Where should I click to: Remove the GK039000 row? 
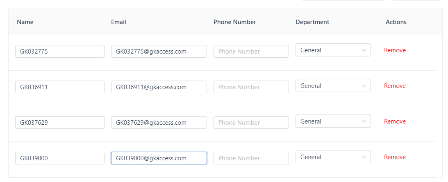pyautogui.click(x=395, y=157)
